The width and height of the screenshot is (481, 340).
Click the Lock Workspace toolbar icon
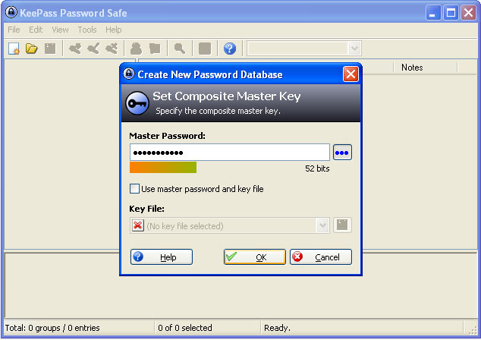[205, 49]
